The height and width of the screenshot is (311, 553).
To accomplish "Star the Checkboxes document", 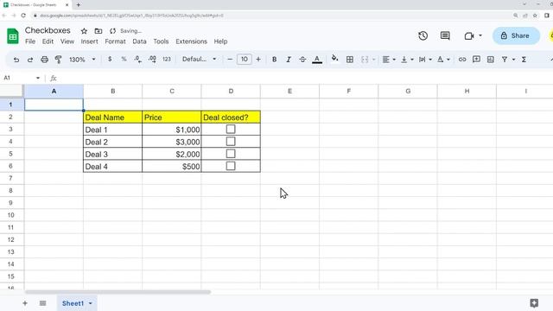I will (x=84, y=31).
